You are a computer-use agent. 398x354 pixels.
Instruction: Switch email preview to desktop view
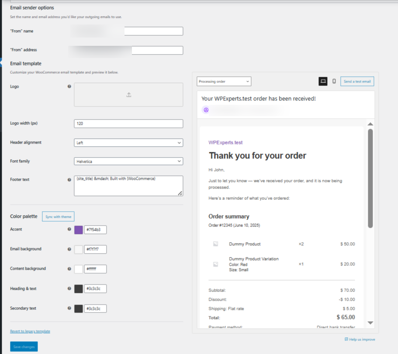point(323,81)
